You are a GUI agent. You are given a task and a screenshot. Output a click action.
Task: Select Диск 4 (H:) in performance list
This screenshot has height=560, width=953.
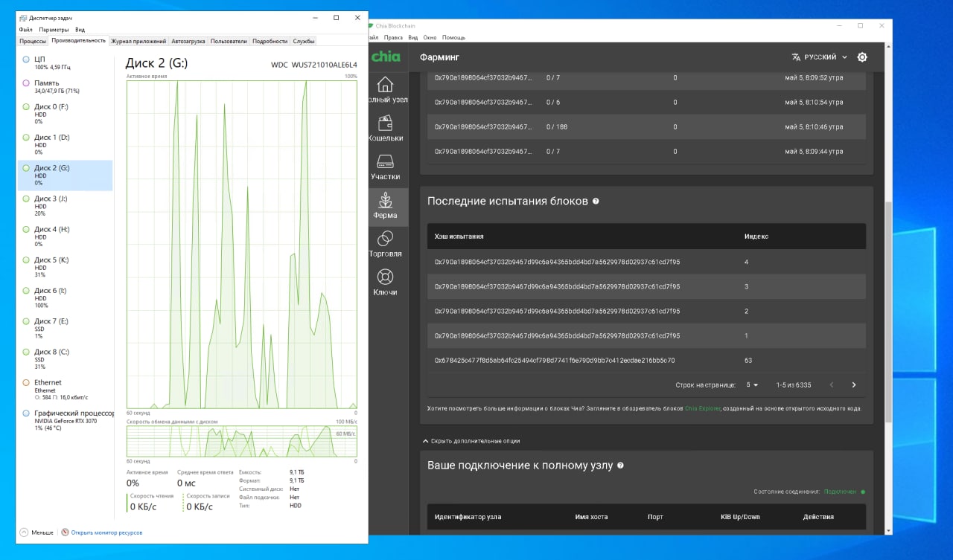66,236
